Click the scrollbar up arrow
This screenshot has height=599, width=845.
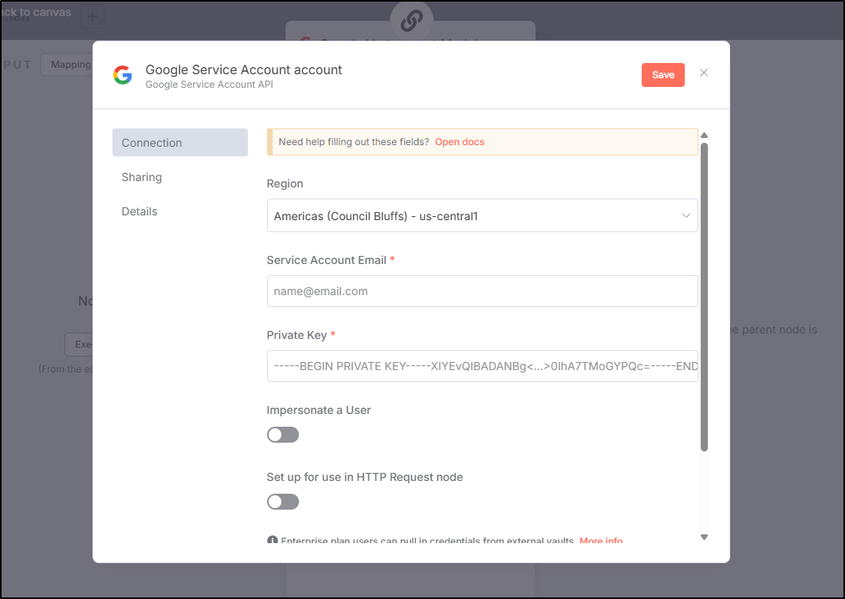(x=704, y=136)
